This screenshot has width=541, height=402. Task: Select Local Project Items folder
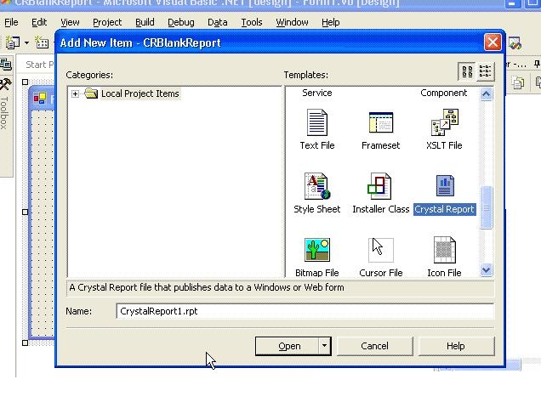140,93
